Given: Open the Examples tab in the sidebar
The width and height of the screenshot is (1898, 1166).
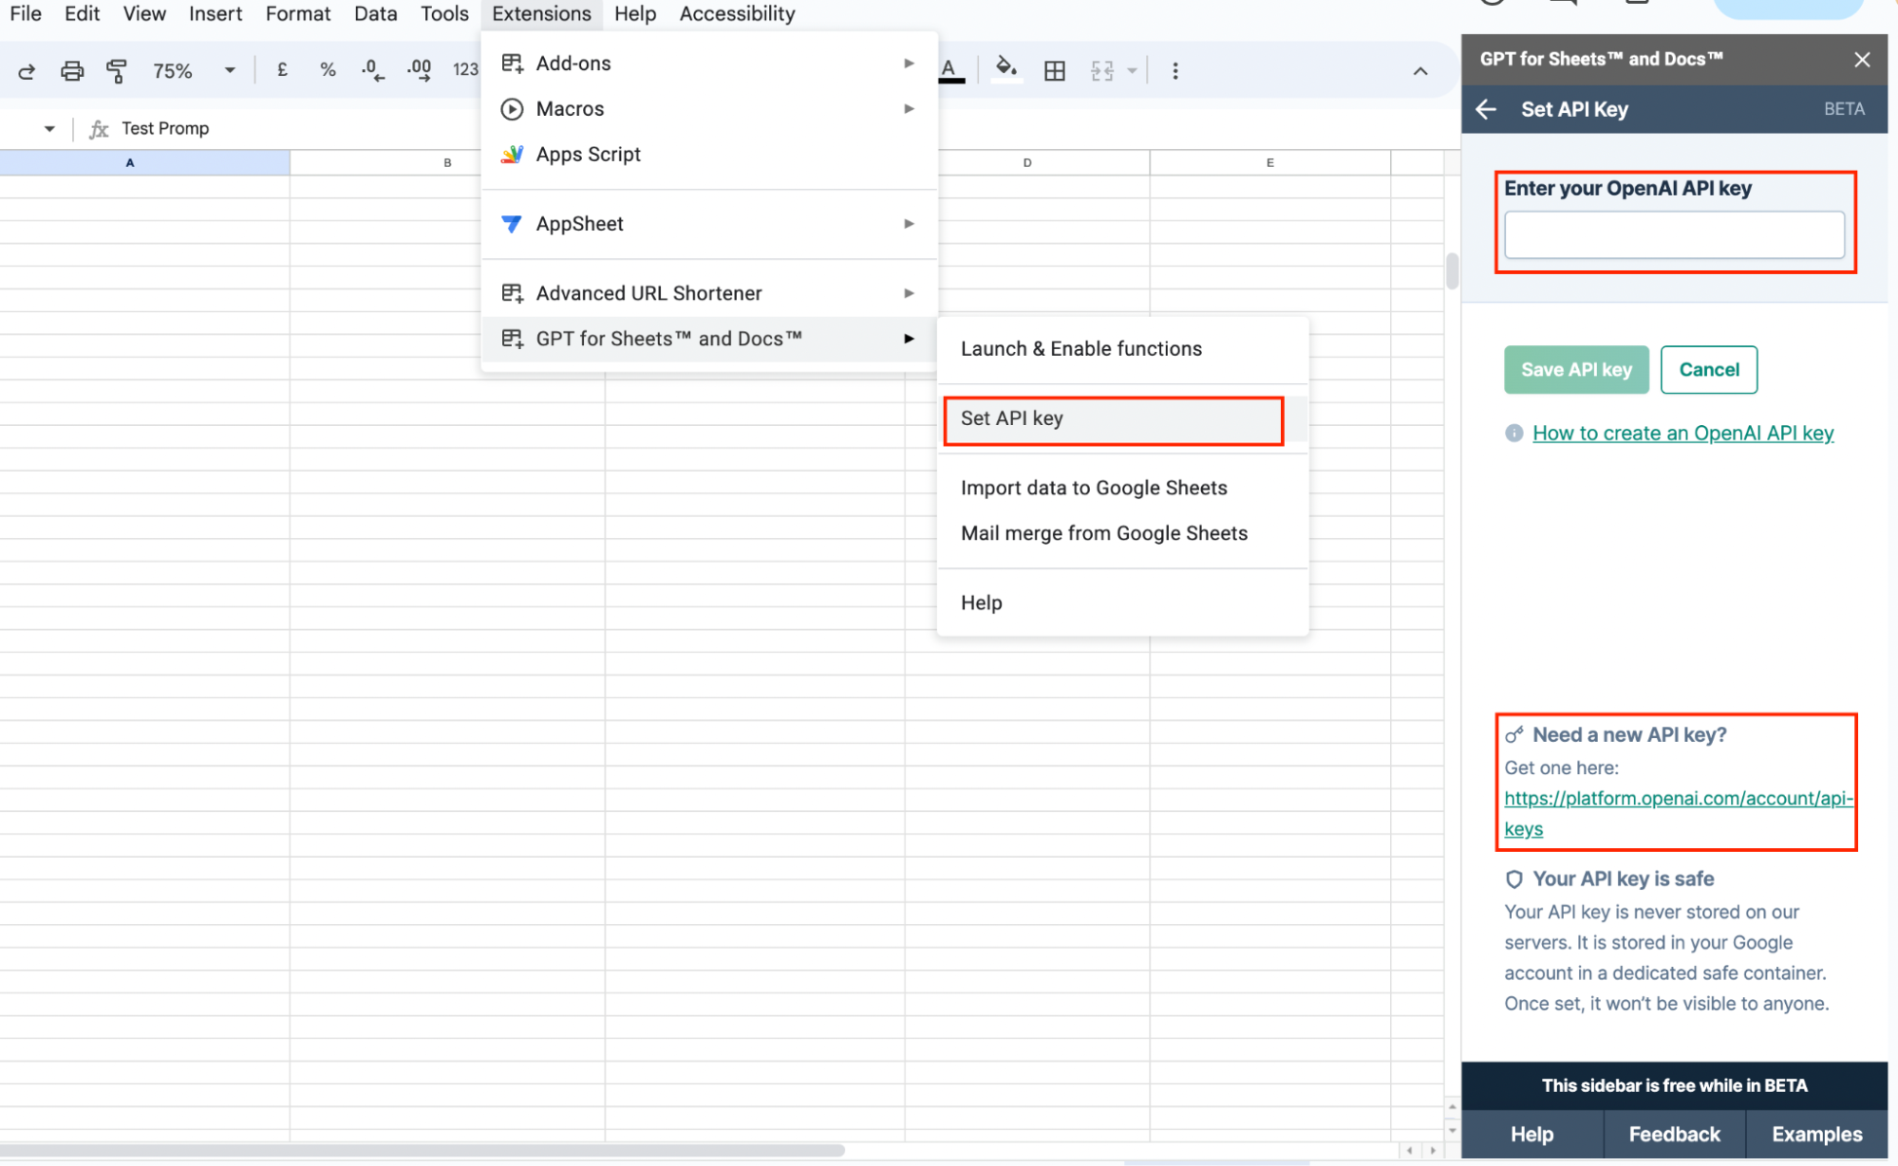Looking at the screenshot, I should coord(1817,1135).
